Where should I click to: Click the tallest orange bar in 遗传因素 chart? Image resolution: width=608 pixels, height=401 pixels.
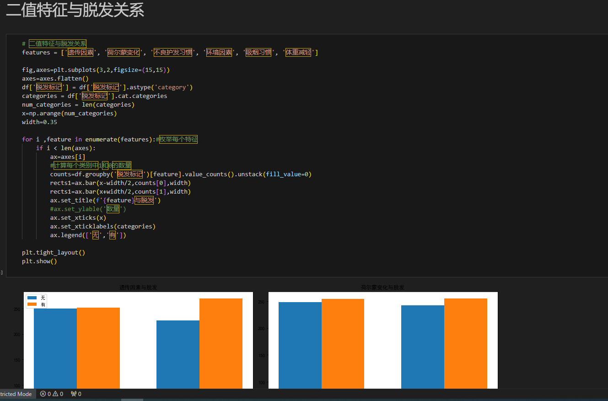(x=221, y=343)
